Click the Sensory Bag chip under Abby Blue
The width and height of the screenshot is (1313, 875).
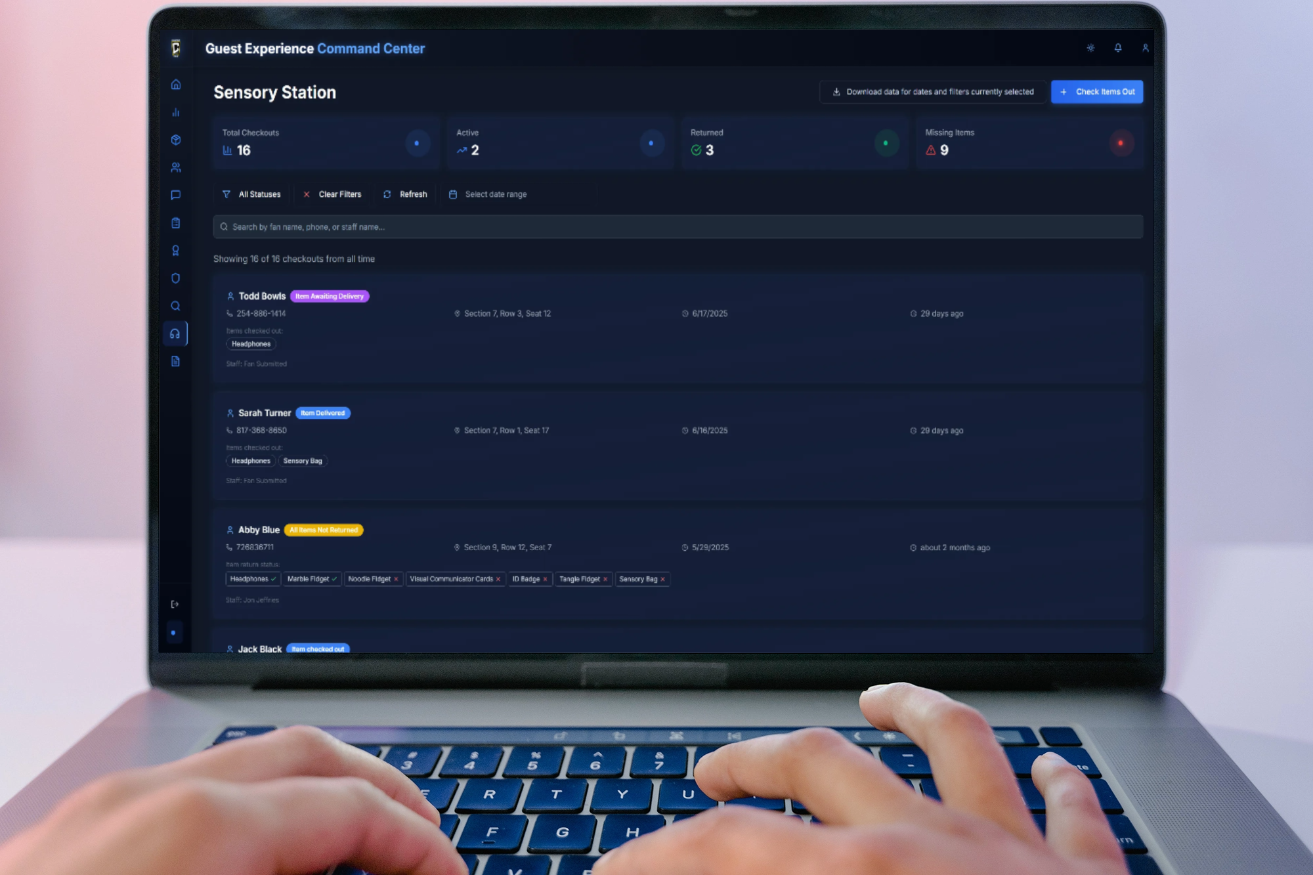642,579
